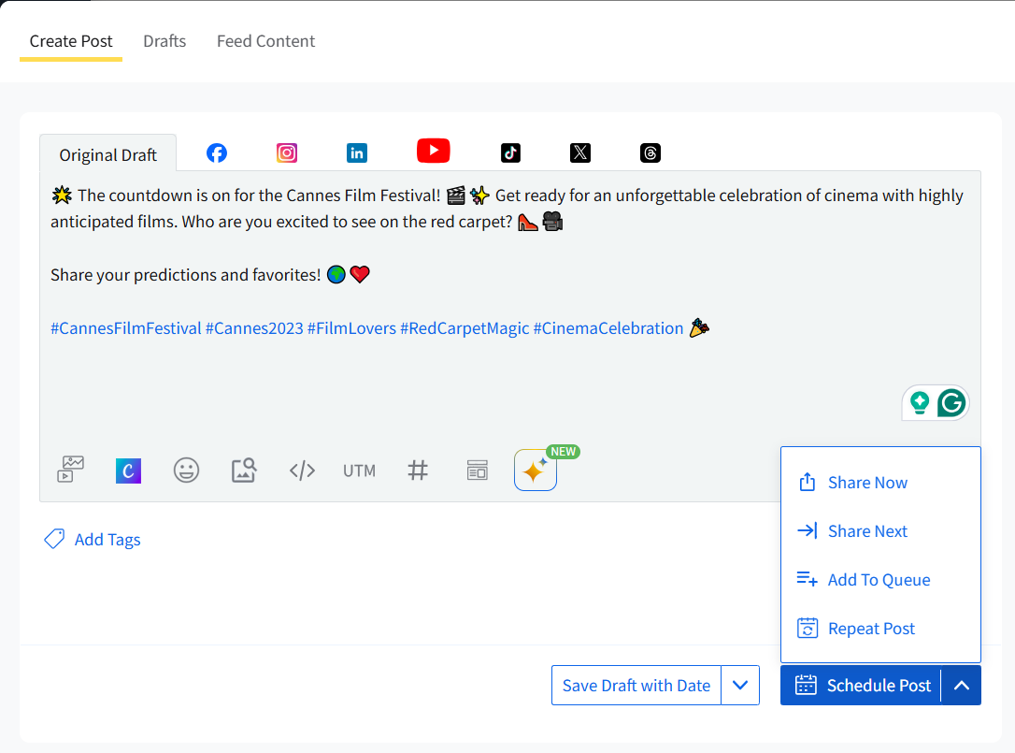Launch the Canva design icon
The height and width of the screenshot is (753, 1015).
pos(128,471)
